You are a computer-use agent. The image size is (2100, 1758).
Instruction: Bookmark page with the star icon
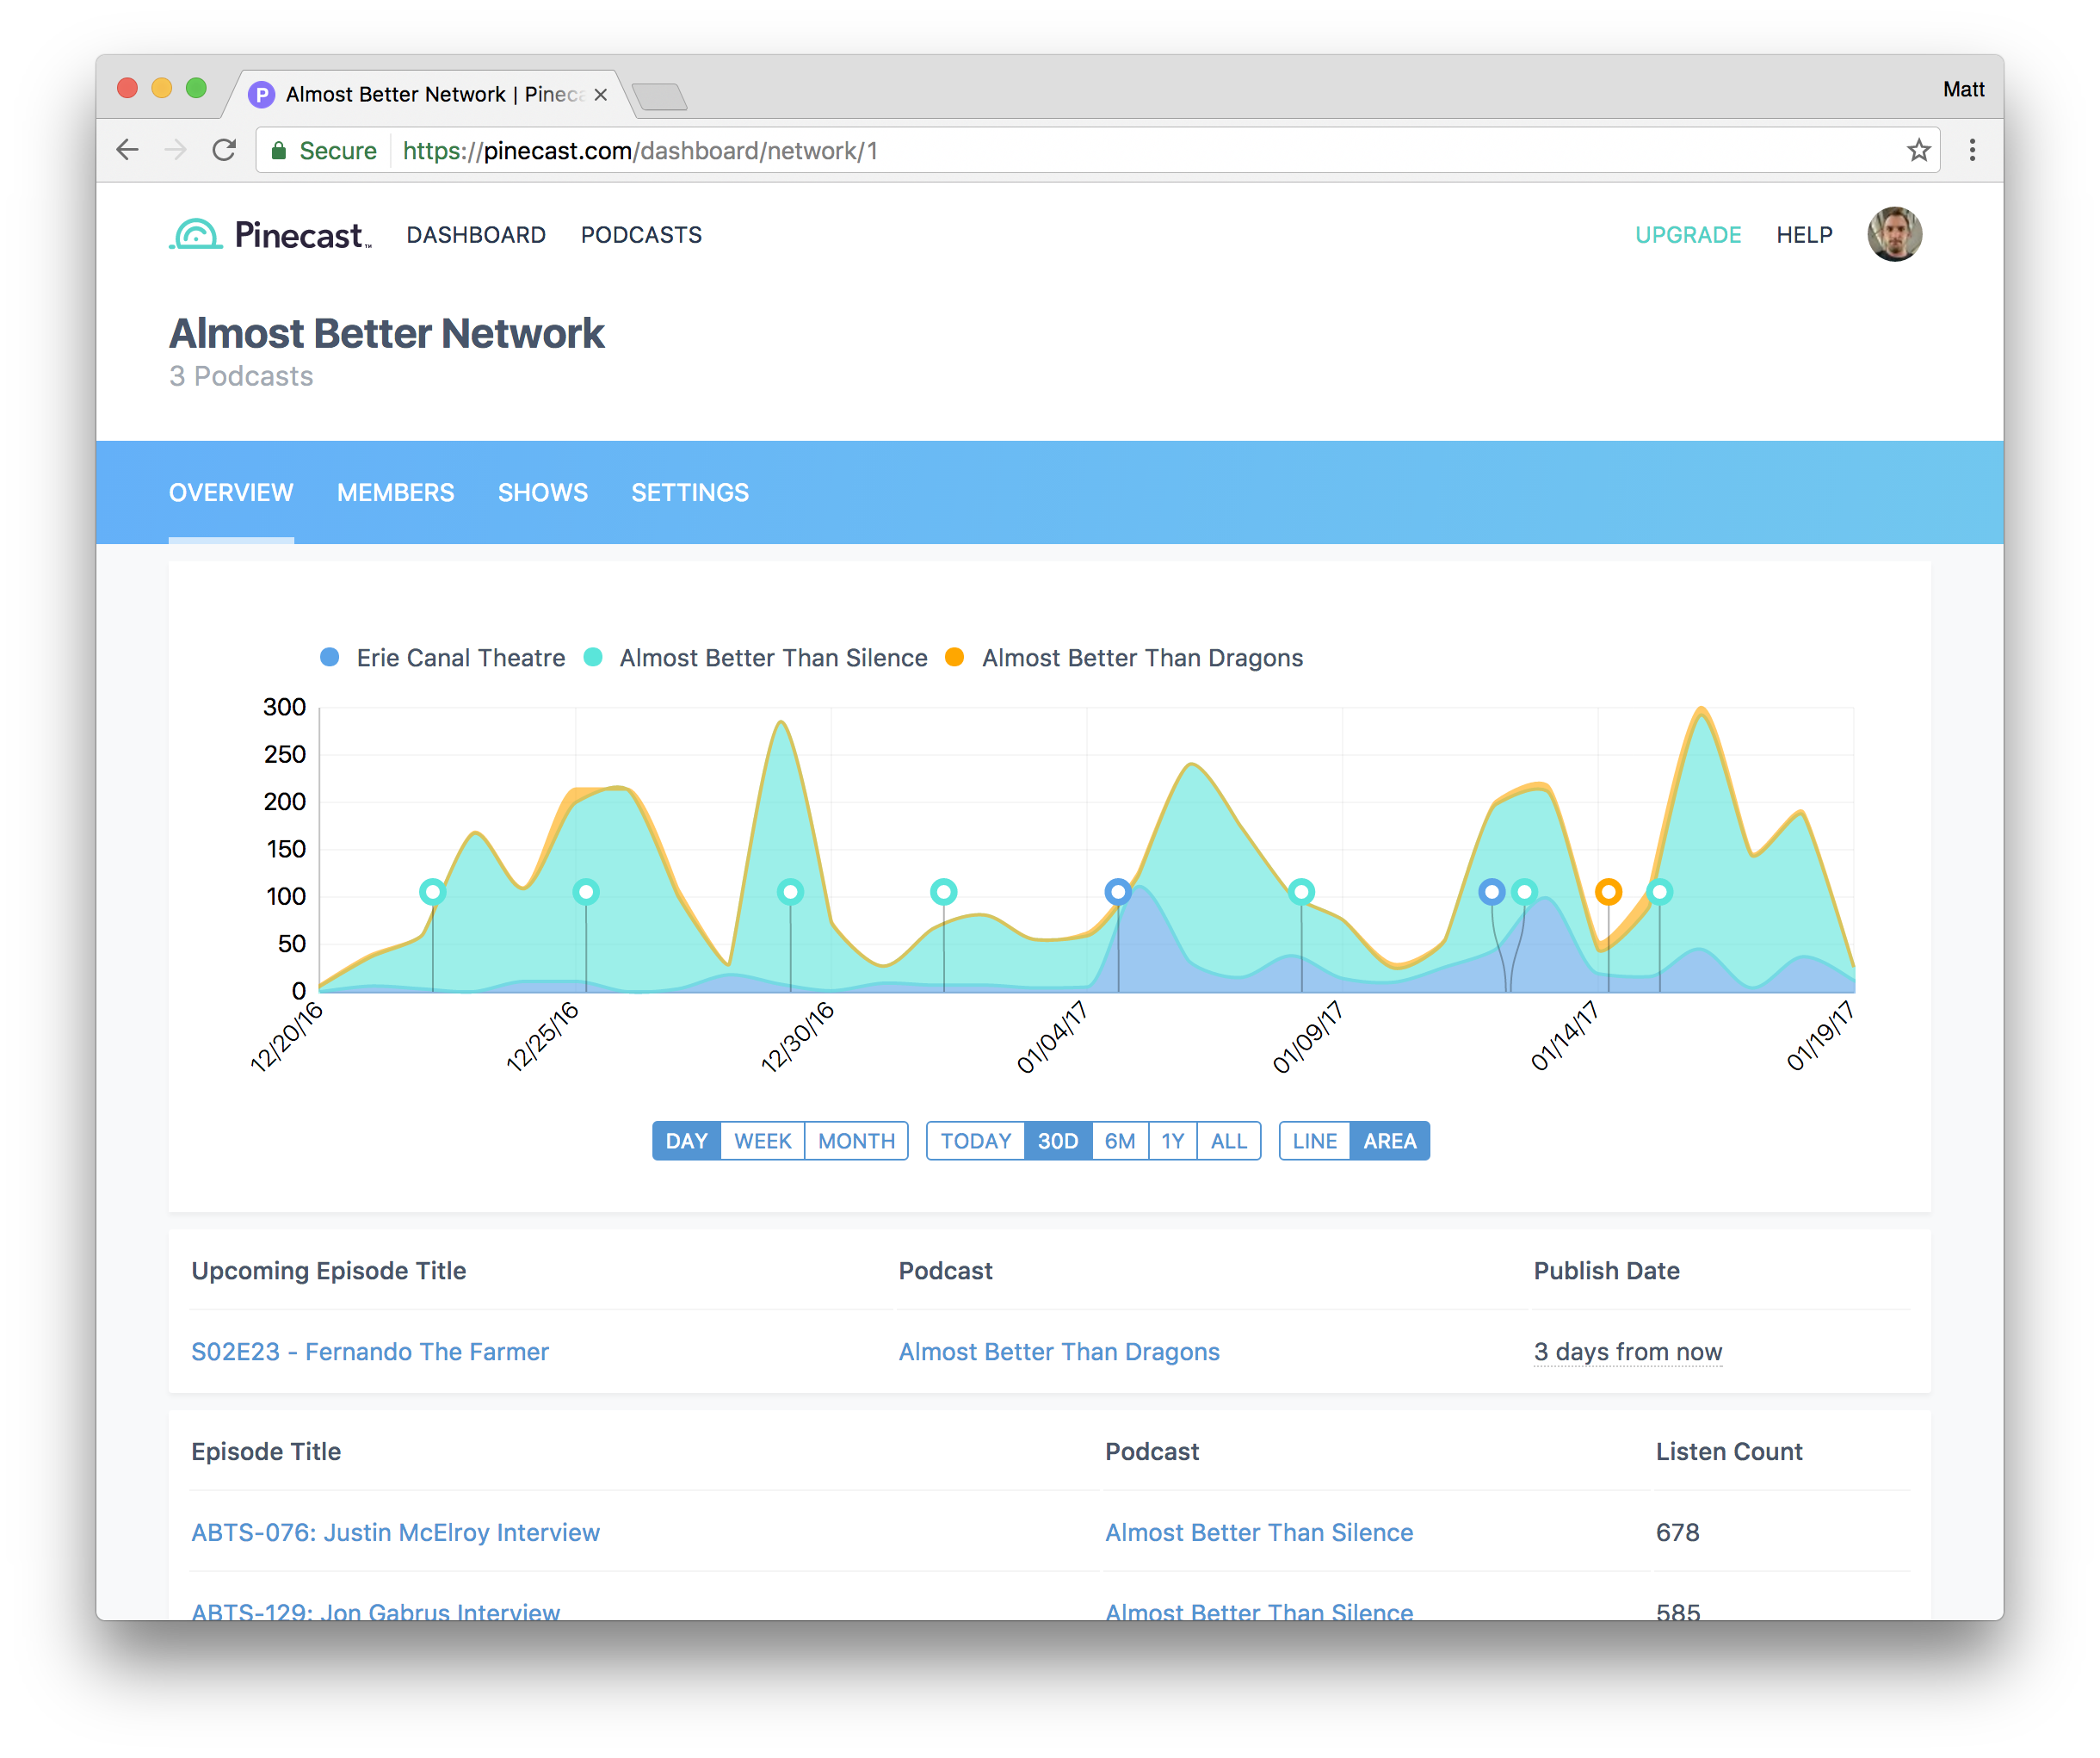(x=1917, y=150)
